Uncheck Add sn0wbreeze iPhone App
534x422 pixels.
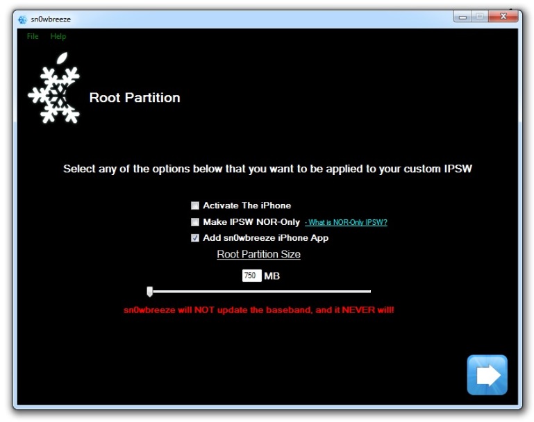195,238
